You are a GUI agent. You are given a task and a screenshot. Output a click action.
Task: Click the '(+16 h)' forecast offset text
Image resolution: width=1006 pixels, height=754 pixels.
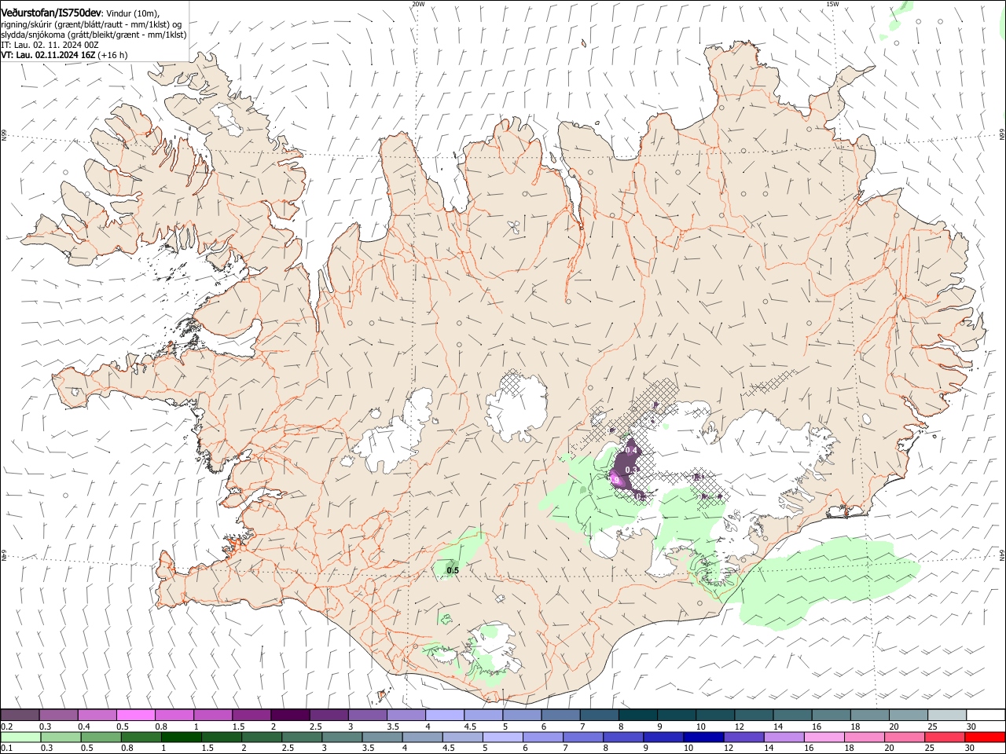click(113, 55)
